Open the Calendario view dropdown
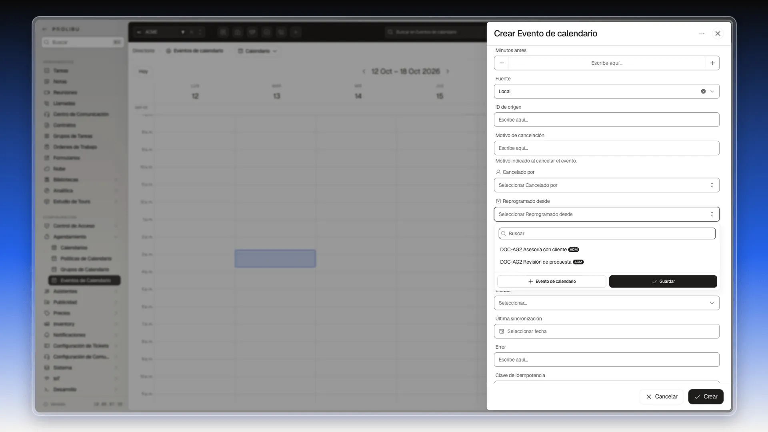This screenshot has width=768, height=432. [257, 51]
